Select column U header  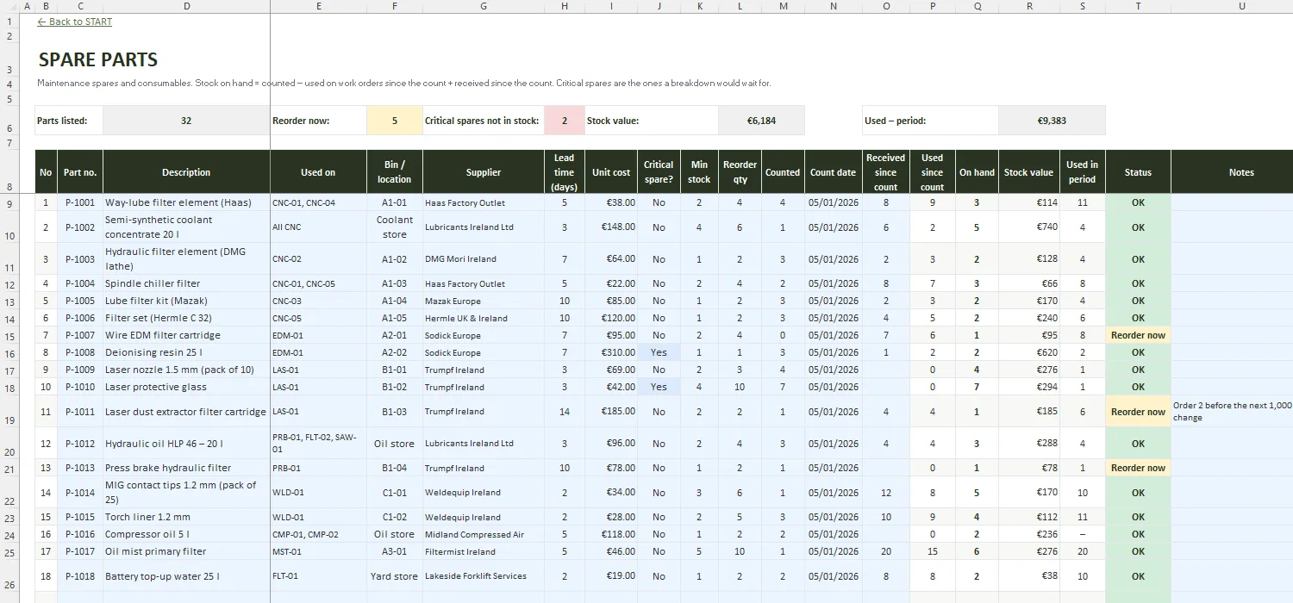(1241, 6)
